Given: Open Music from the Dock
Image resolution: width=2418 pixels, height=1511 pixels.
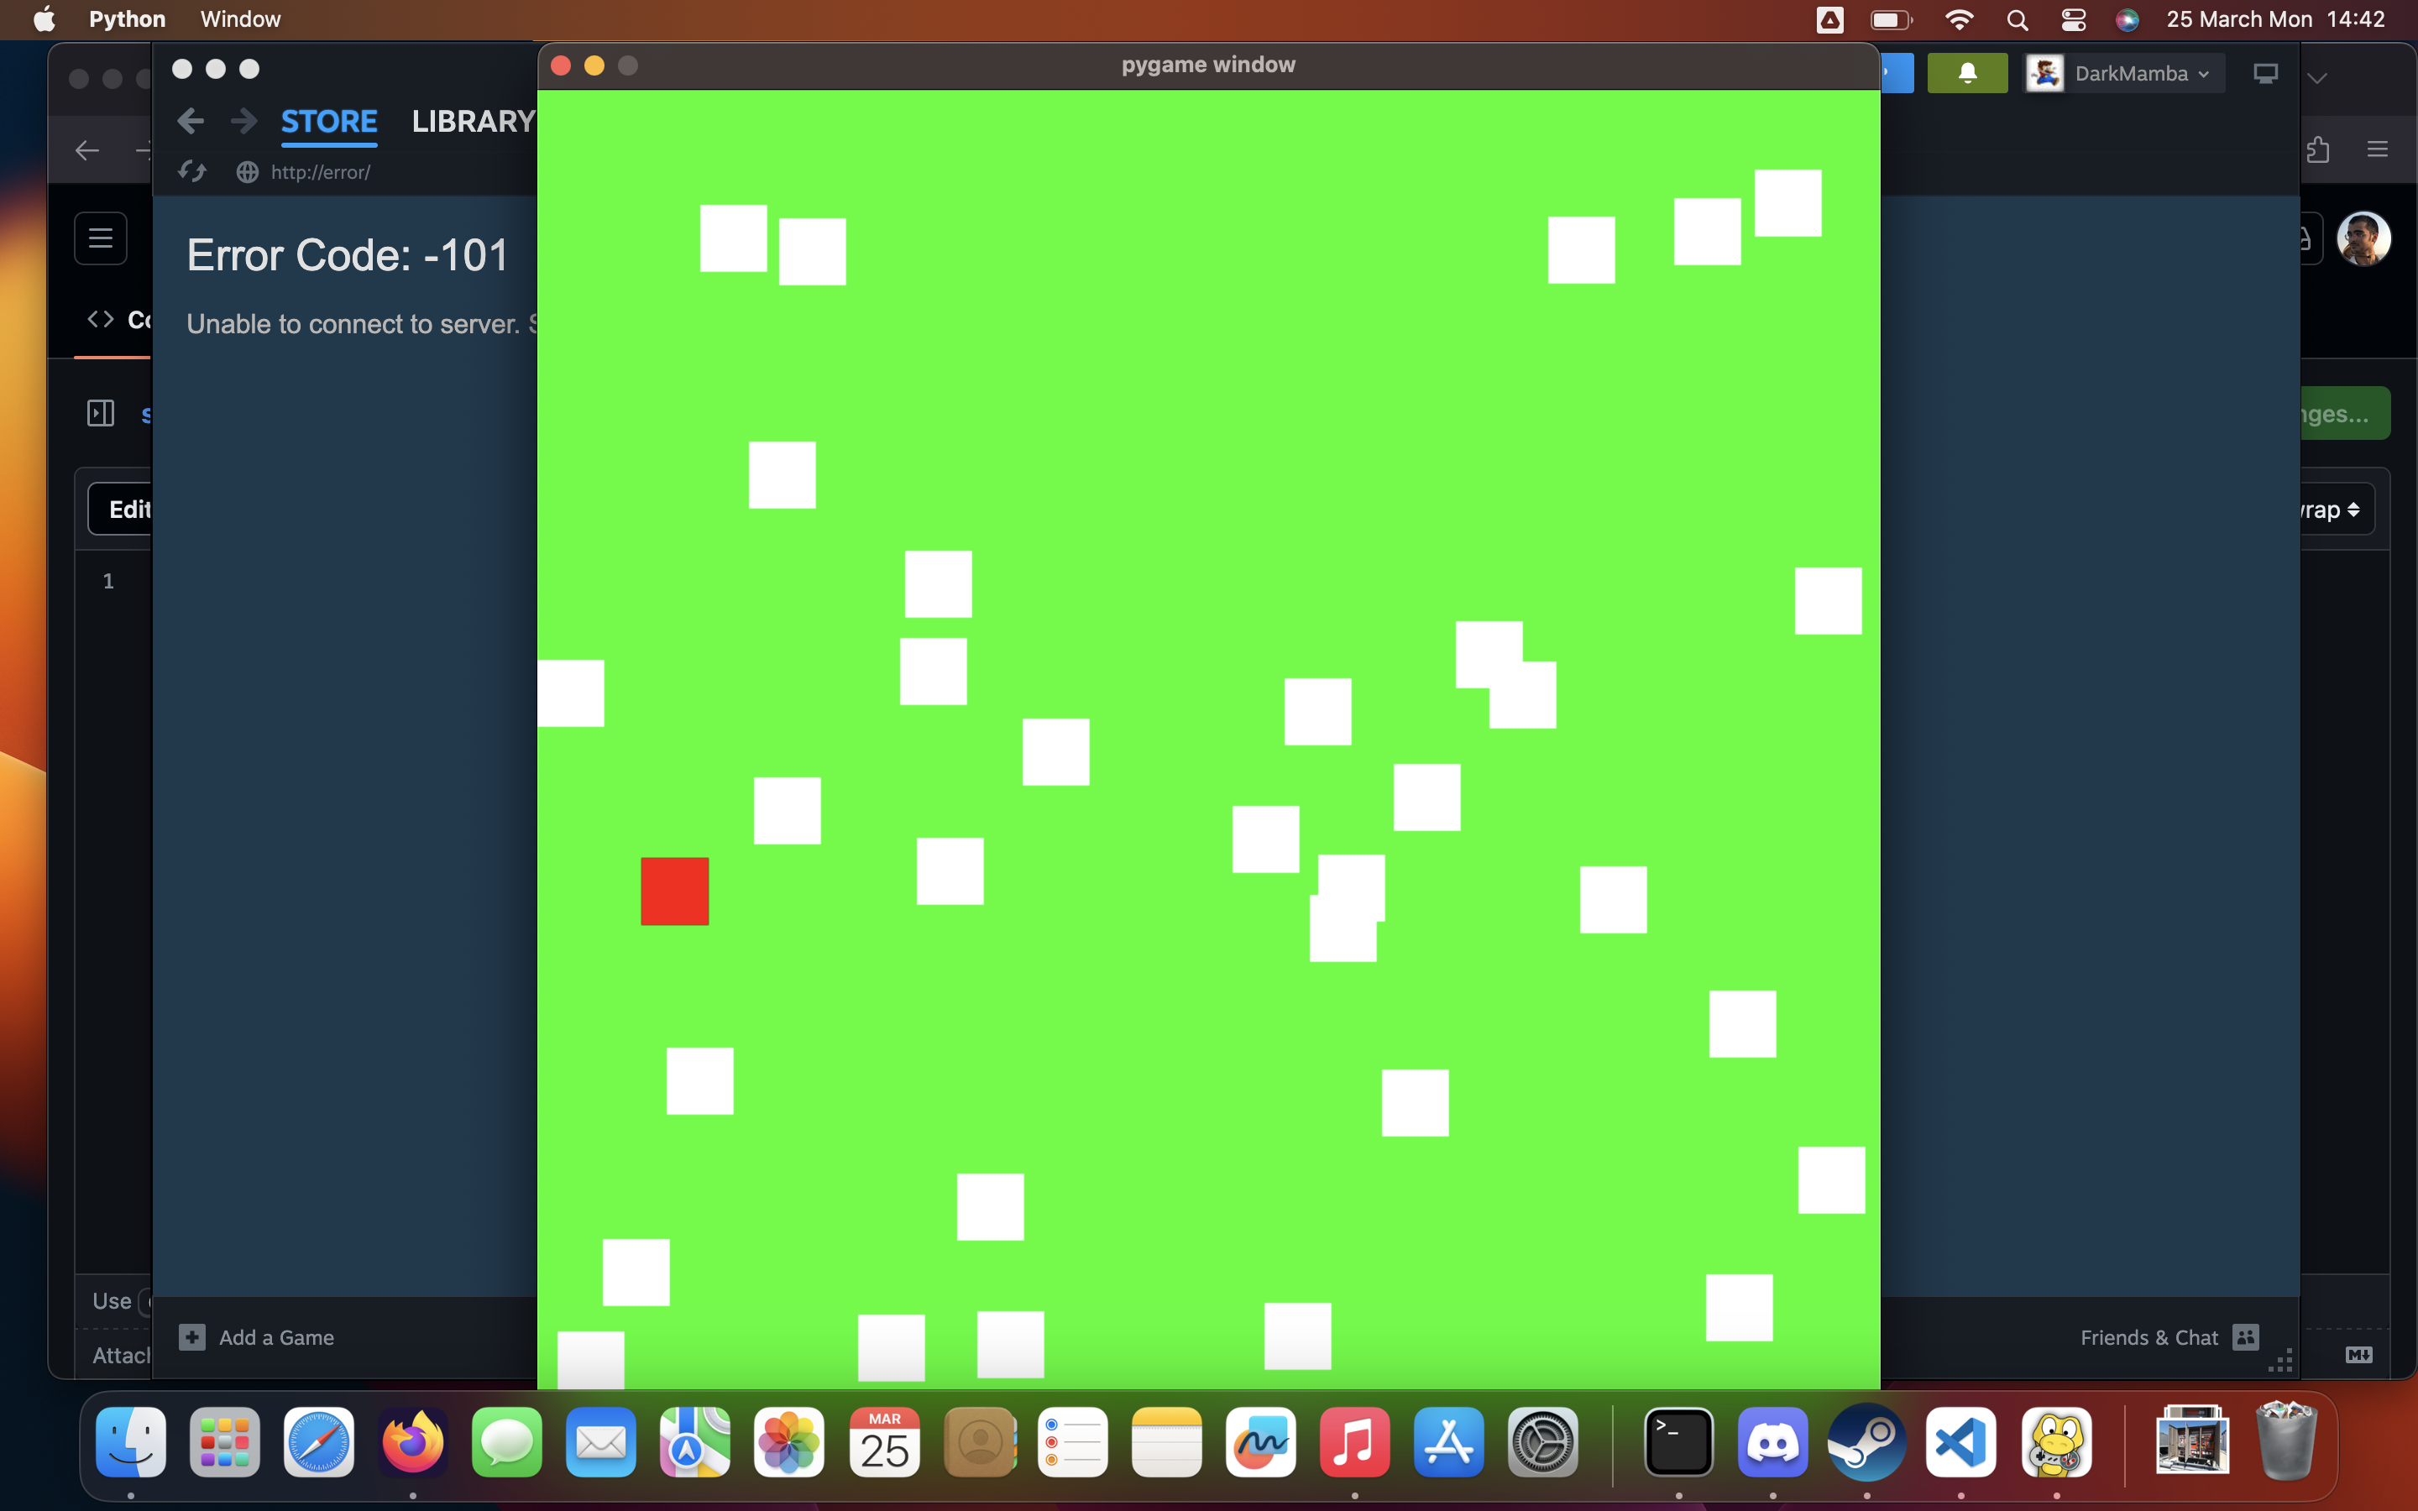Looking at the screenshot, I should coord(1355,1442).
